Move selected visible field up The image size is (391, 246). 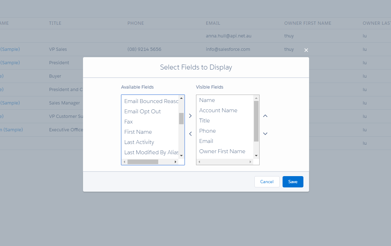265,116
